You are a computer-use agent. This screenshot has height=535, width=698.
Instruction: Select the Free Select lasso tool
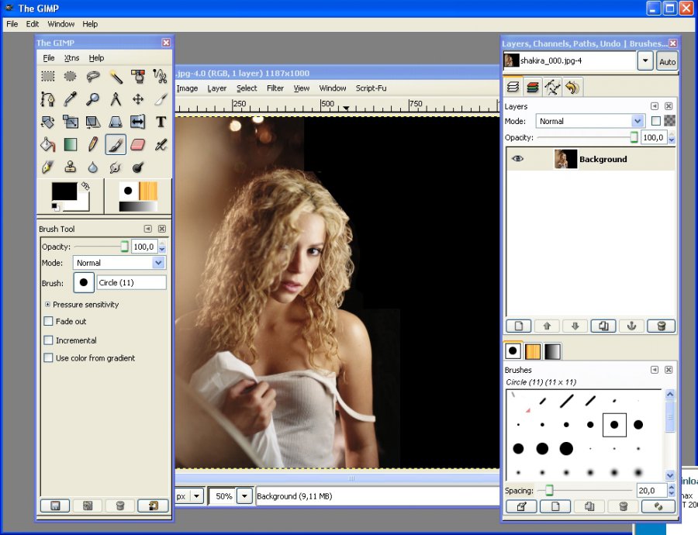click(93, 77)
